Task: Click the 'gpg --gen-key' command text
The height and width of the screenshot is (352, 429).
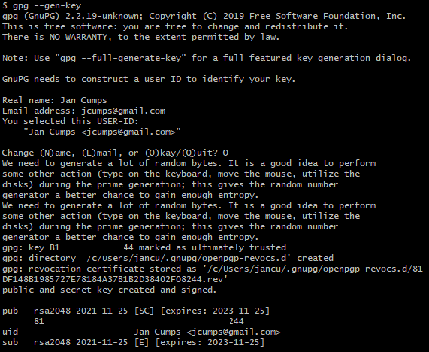Action: tap(47, 5)
